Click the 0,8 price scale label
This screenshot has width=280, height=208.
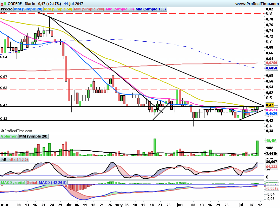269,13
